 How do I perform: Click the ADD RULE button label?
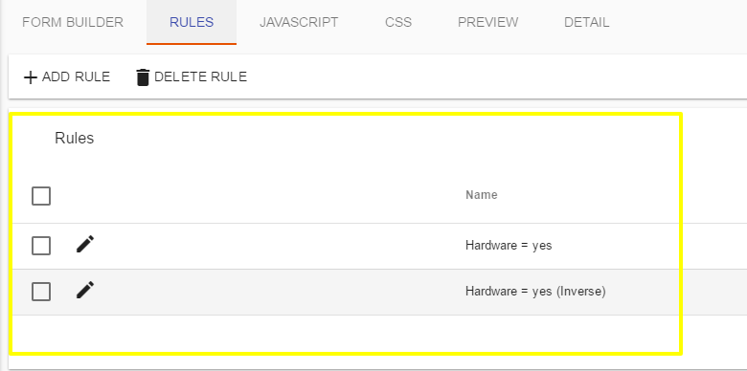click(x=77, y=77)
